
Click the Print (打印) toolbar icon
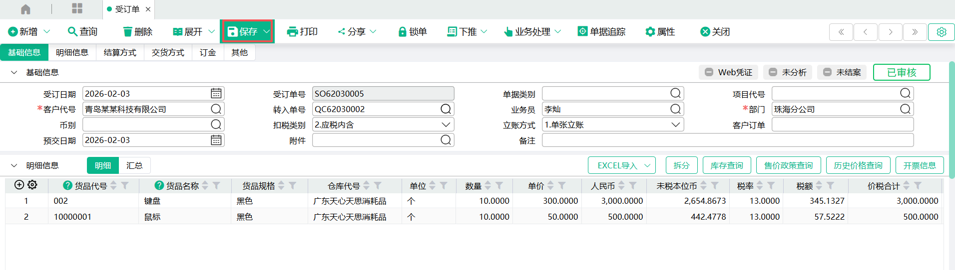click(x=292, y=32)
